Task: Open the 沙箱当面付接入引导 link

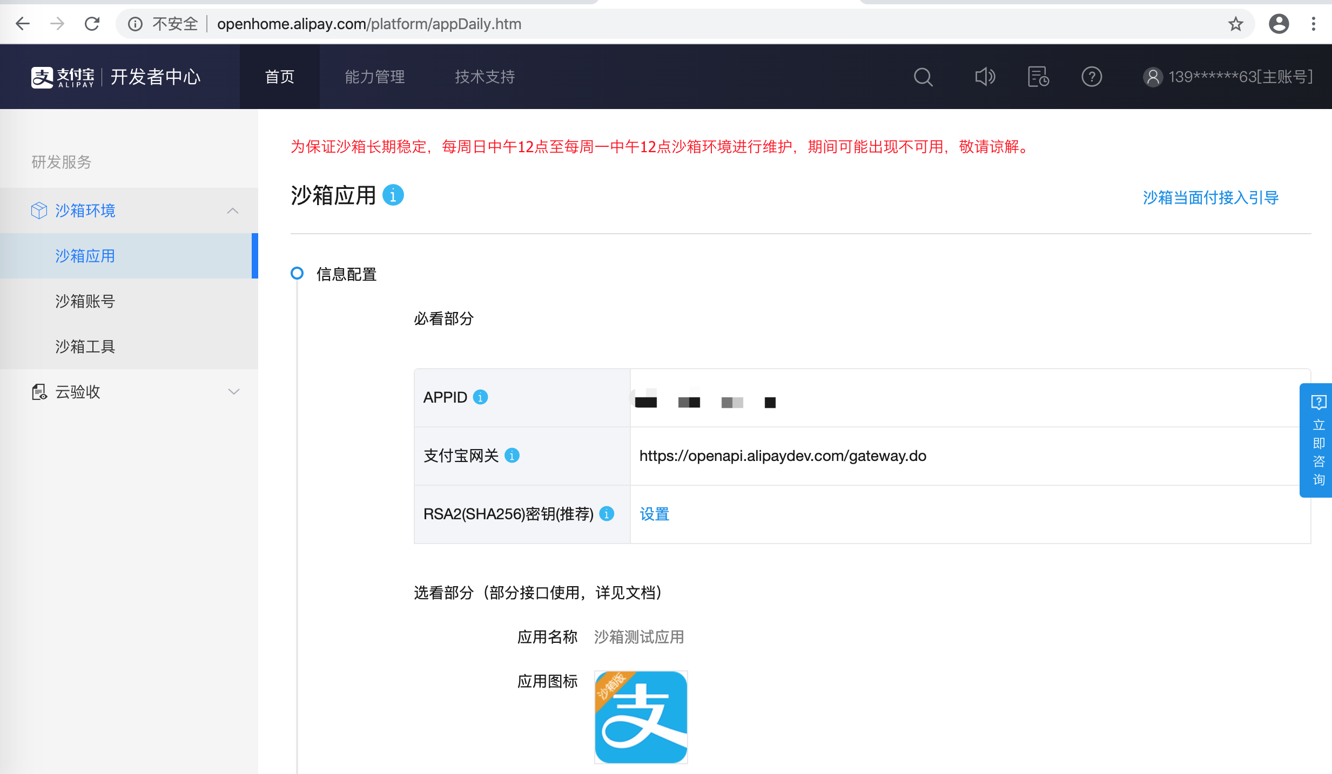Action: tap(1210, 198)
